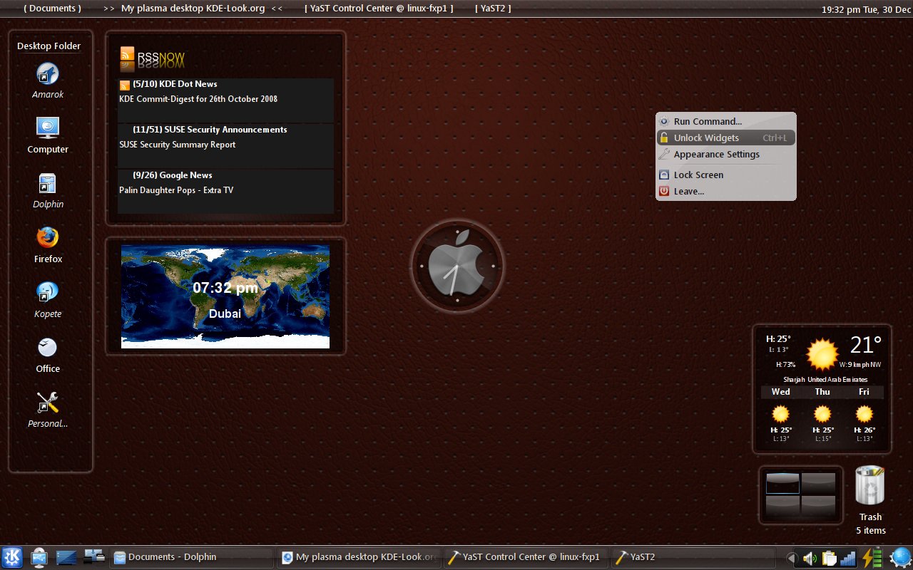Viewport: 913px width, 570px height.
Task: Click the large sun current weather icon
Action: coord(822,354)
